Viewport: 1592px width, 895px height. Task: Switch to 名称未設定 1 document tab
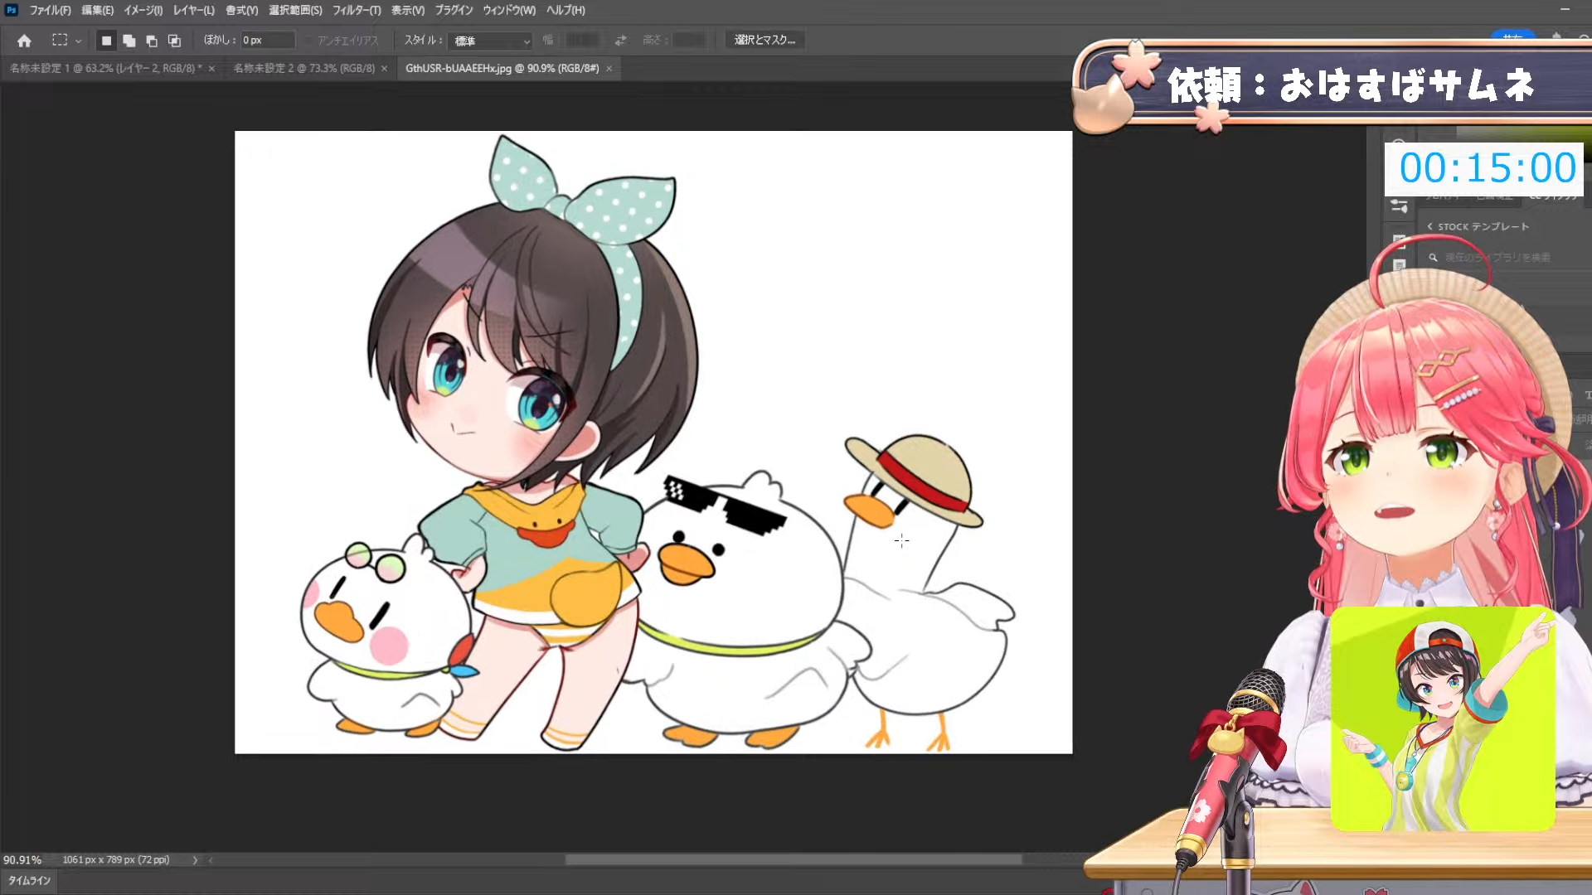coord(105,68)
